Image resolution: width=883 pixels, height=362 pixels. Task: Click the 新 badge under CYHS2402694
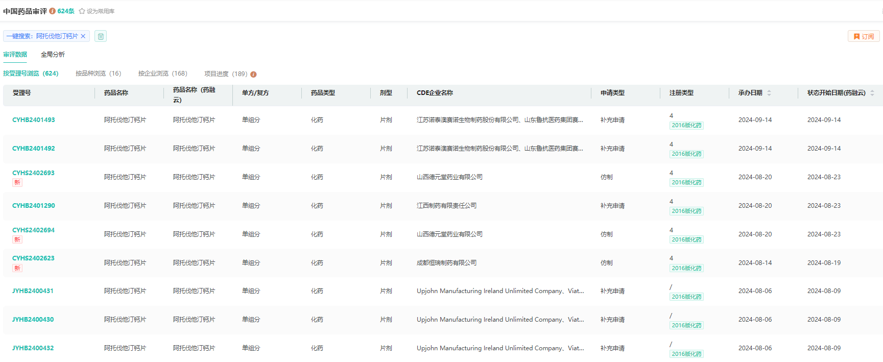(x=17, y=239)
